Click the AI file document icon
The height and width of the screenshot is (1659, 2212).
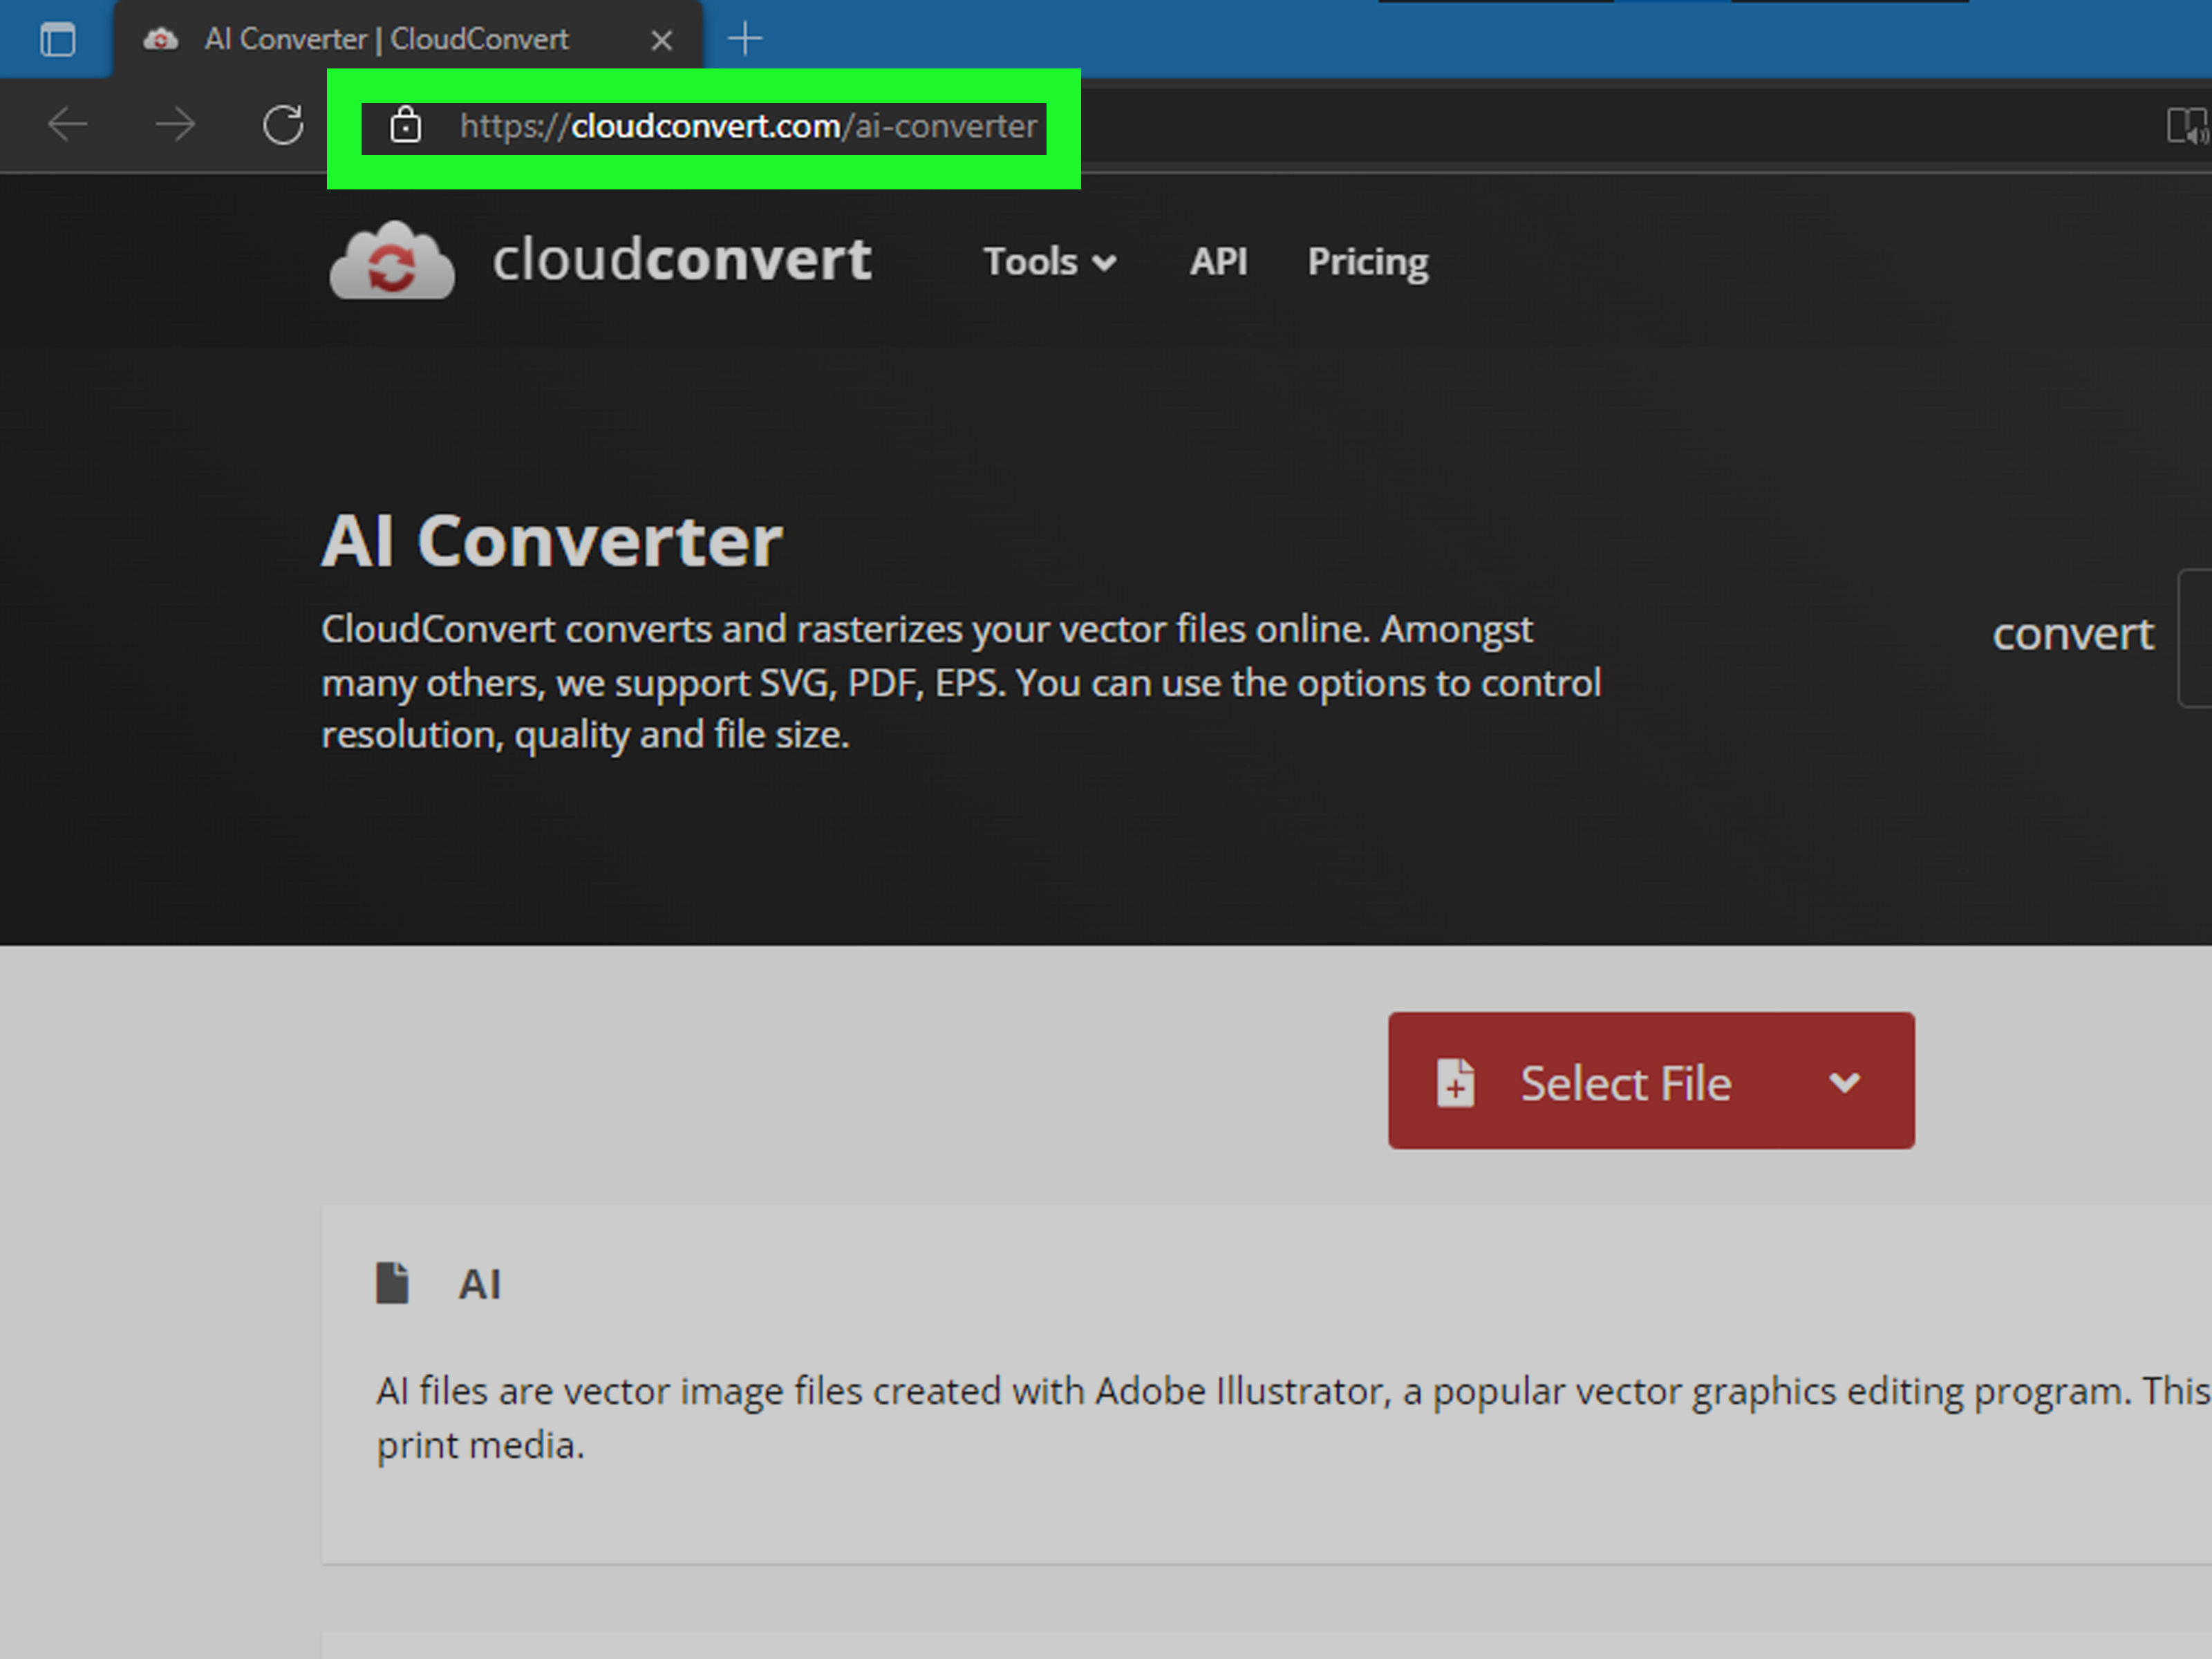tap(394, 1283)
